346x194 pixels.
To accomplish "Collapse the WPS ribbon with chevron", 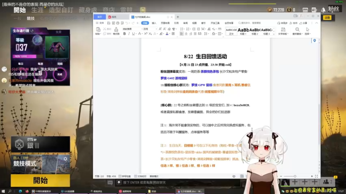I will 317,23.
